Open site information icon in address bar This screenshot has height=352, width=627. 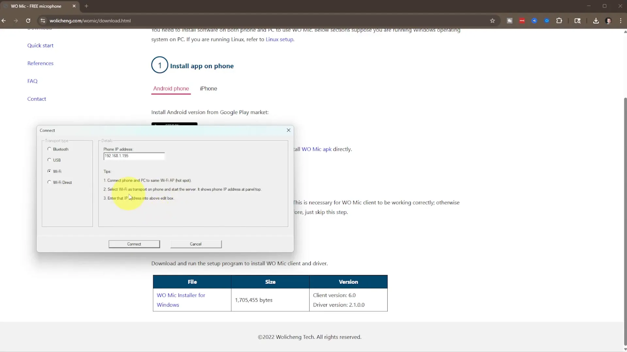42,21
